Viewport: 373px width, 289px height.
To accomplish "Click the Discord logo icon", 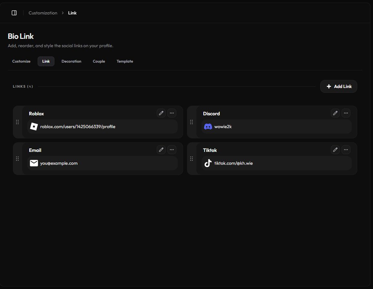I will coord(208,127).
